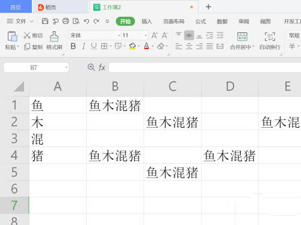This screenshot has height=225, width=301.
Task: Open the font color dropdown arrow
Action: click(152, 46)
